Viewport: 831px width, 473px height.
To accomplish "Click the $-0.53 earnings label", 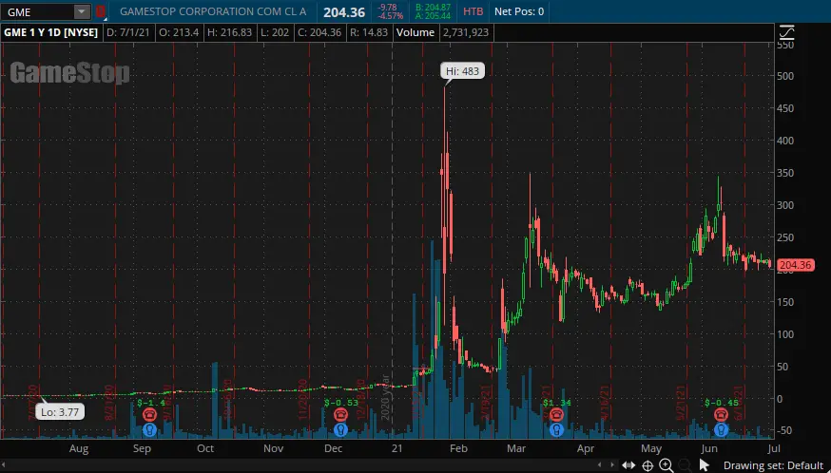I will [x=341, y=403].
